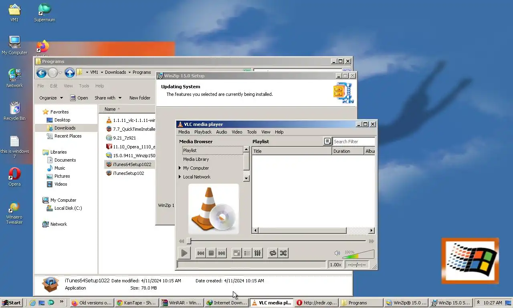Open VLC Video menu
Viewport: 513px width, 308px height.
237,132
